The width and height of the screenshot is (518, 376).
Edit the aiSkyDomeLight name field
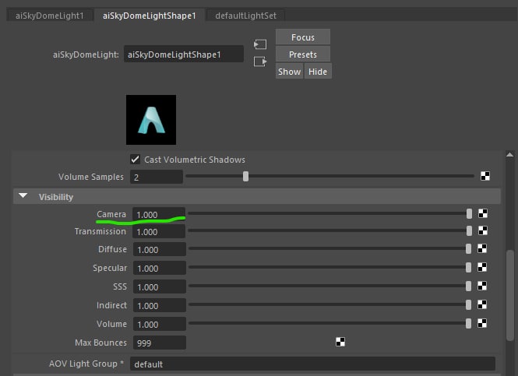[184, 54]
